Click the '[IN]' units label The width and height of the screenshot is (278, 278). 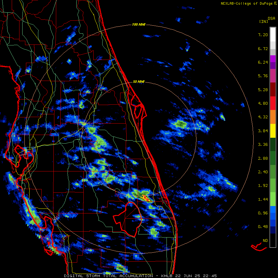pos(263,21)
